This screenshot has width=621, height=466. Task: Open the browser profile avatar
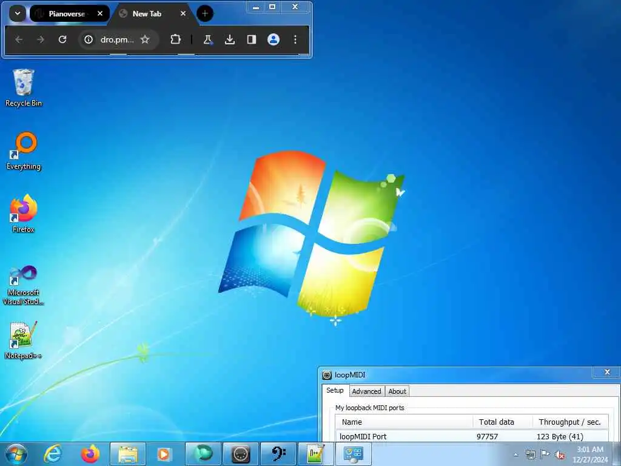274,39
